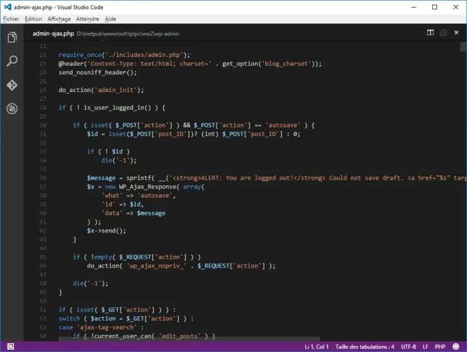
Task: Click 'is_user_logged_in()' in the code
Action: tap(117, 107)
